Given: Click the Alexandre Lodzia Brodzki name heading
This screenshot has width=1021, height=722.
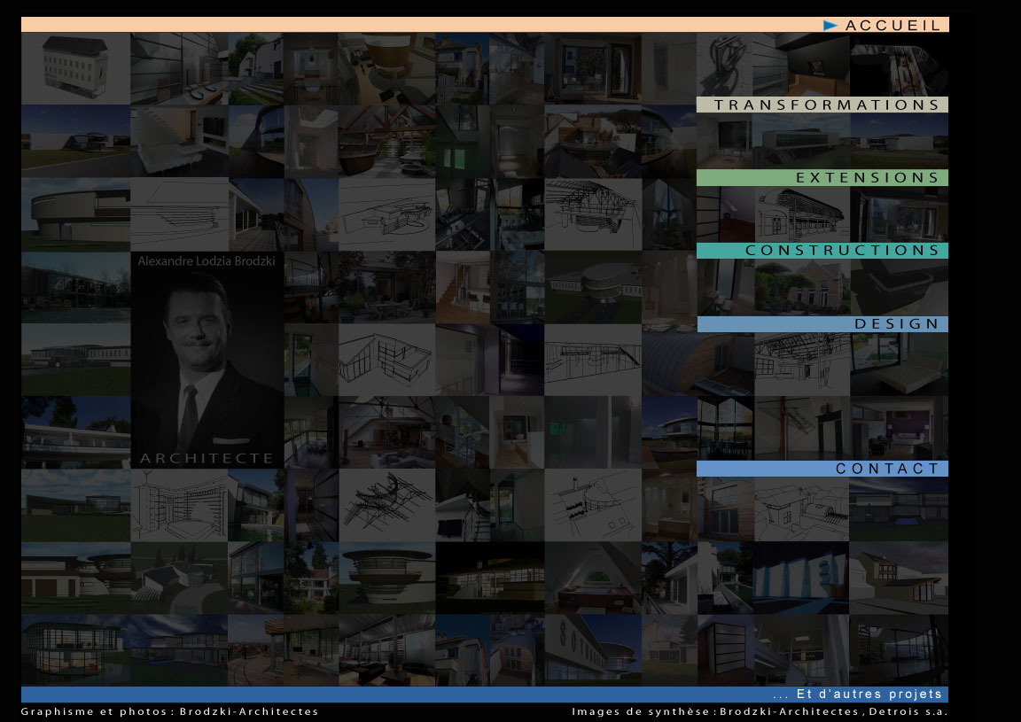Looking at the screenshot, I should coord(207,261).
